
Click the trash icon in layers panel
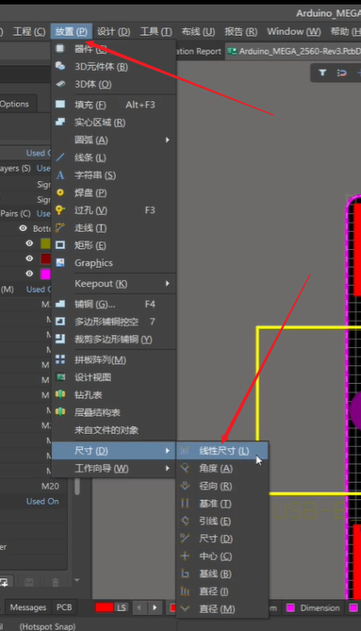point(56,582)
